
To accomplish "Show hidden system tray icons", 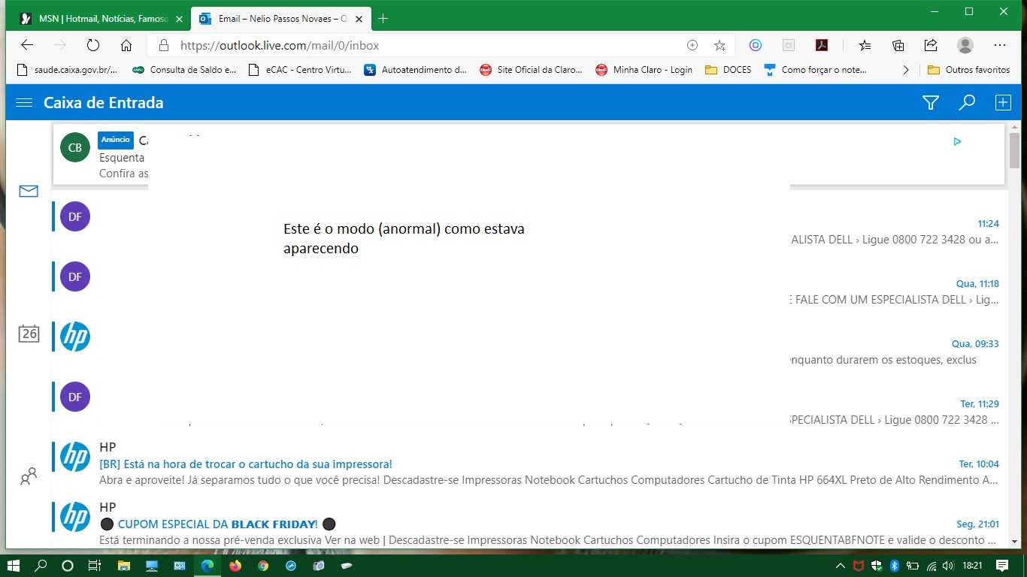I will point(841,566).
